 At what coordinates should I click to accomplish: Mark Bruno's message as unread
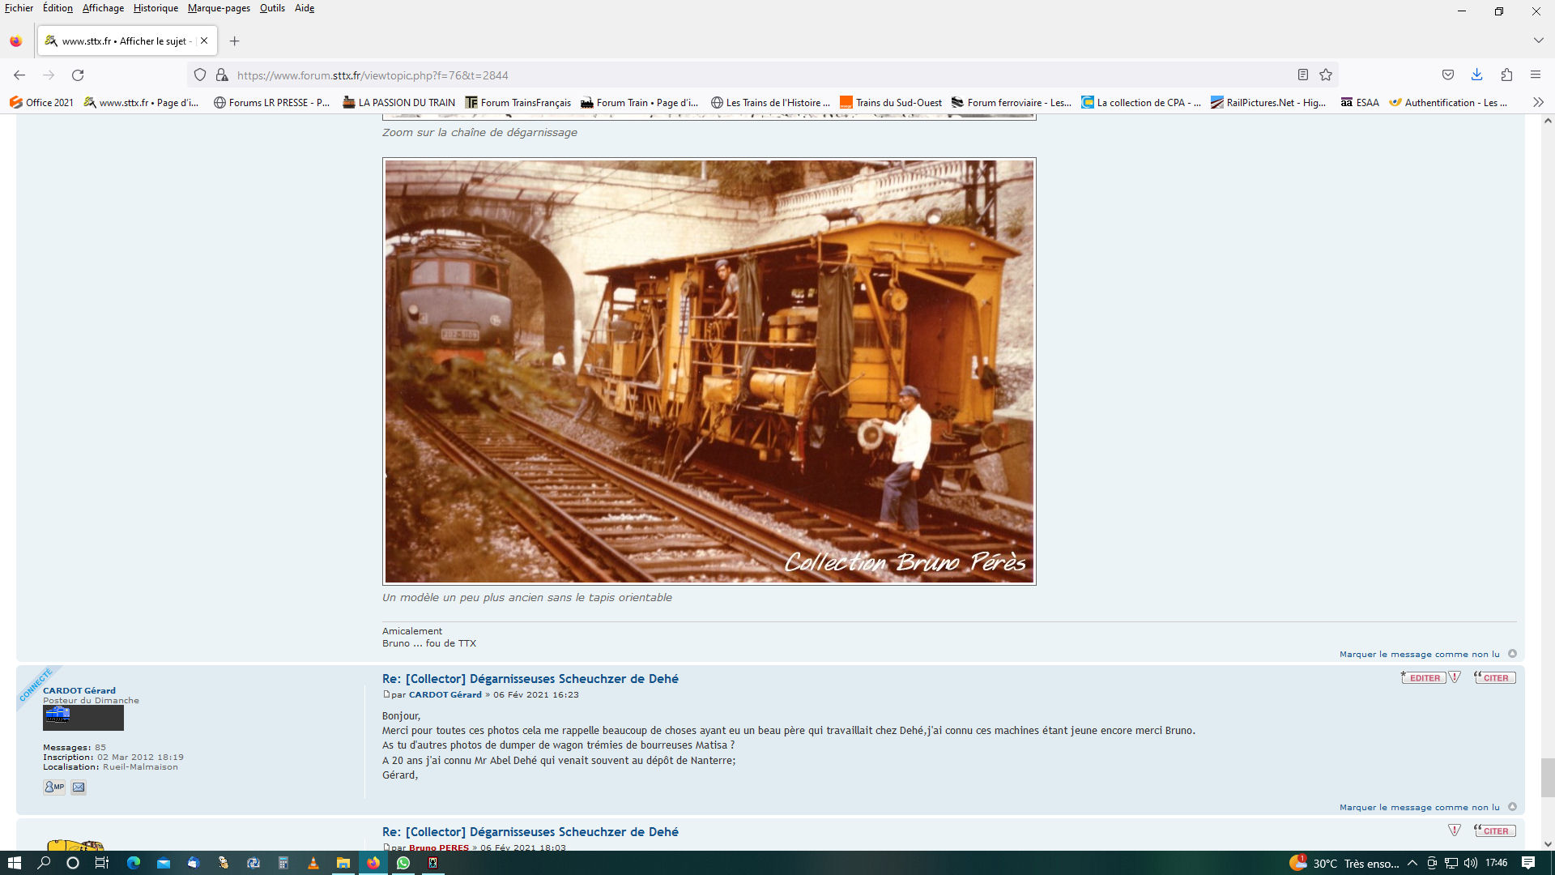coord(1419,654)
